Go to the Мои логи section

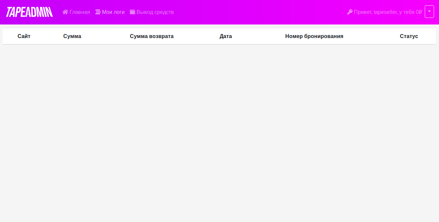pos(113,12)
